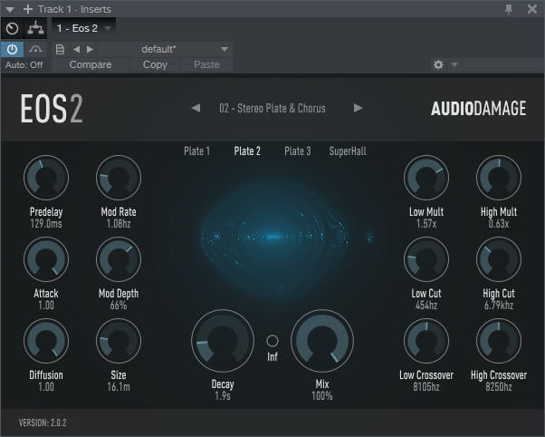Click the plus icon beside Track 1 Inserts
The height and width of the screenshot is (437, 545).
tap(27, 8)
